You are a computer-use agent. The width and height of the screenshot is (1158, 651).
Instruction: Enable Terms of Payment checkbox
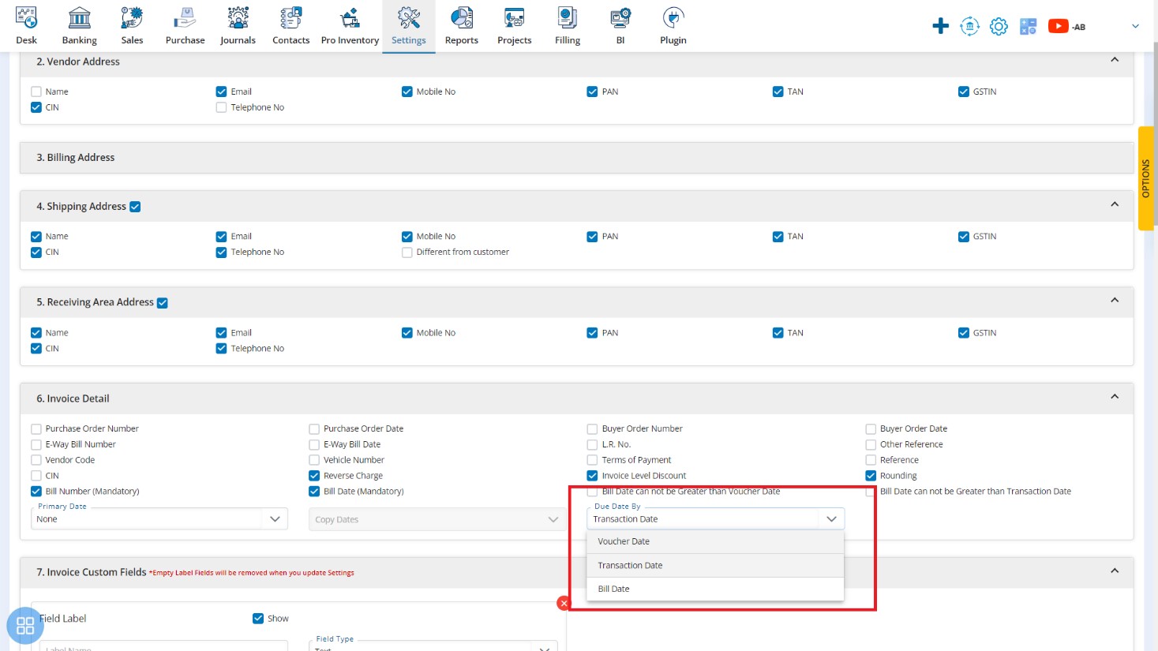(x=592, y=460)
